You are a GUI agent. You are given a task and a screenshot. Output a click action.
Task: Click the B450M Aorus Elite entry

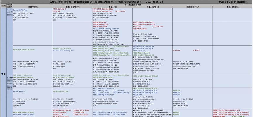point(61,92)
